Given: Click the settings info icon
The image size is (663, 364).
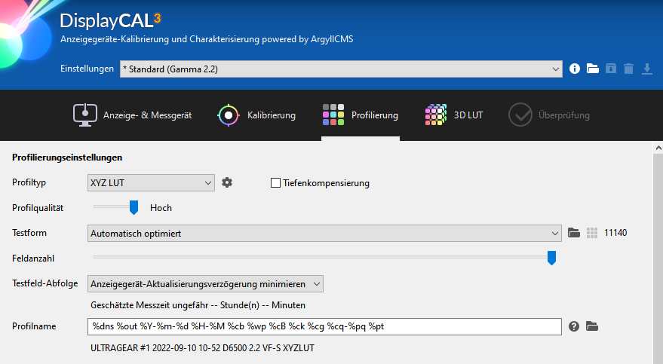Looking at the screenshot, I should click(x=574, y=69).
